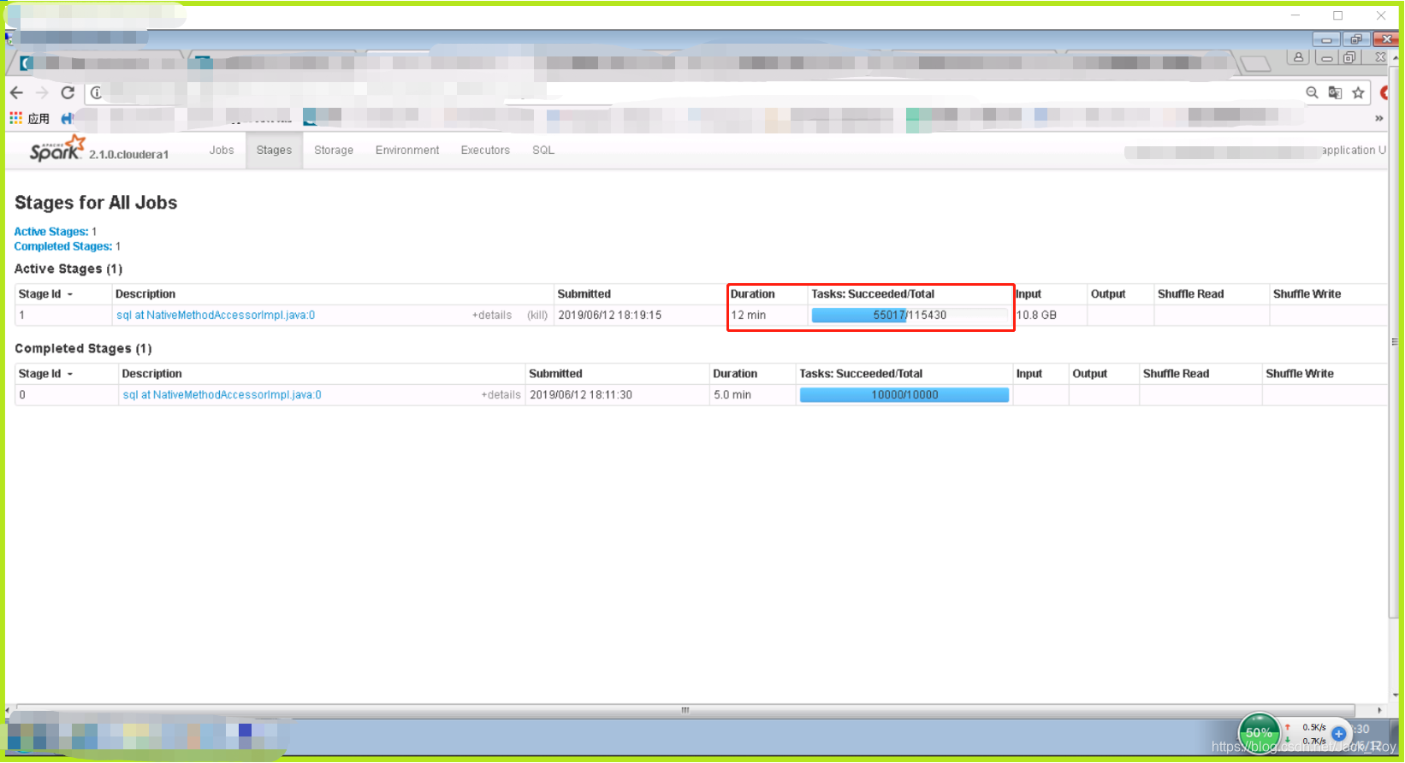Click the Spark logo
Screen dimensions: 1405x763
pos(57,149)
